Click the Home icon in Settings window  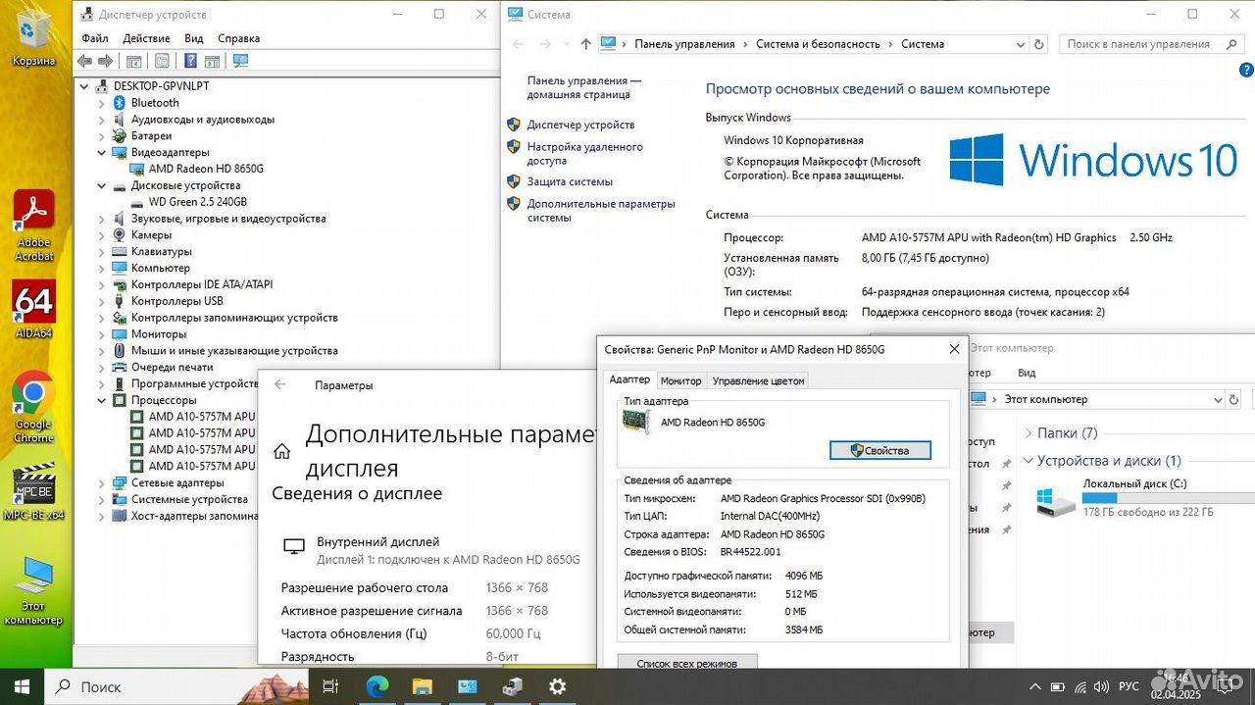282,451
